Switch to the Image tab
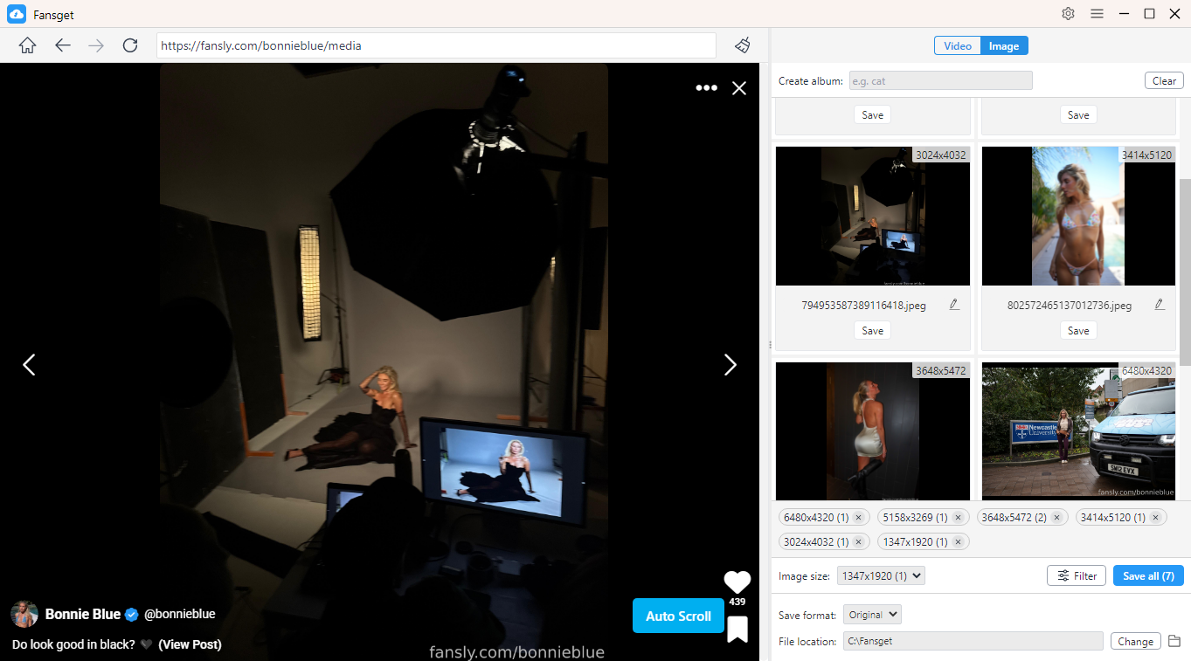 pyautogui.click(x=1003, y=46)
